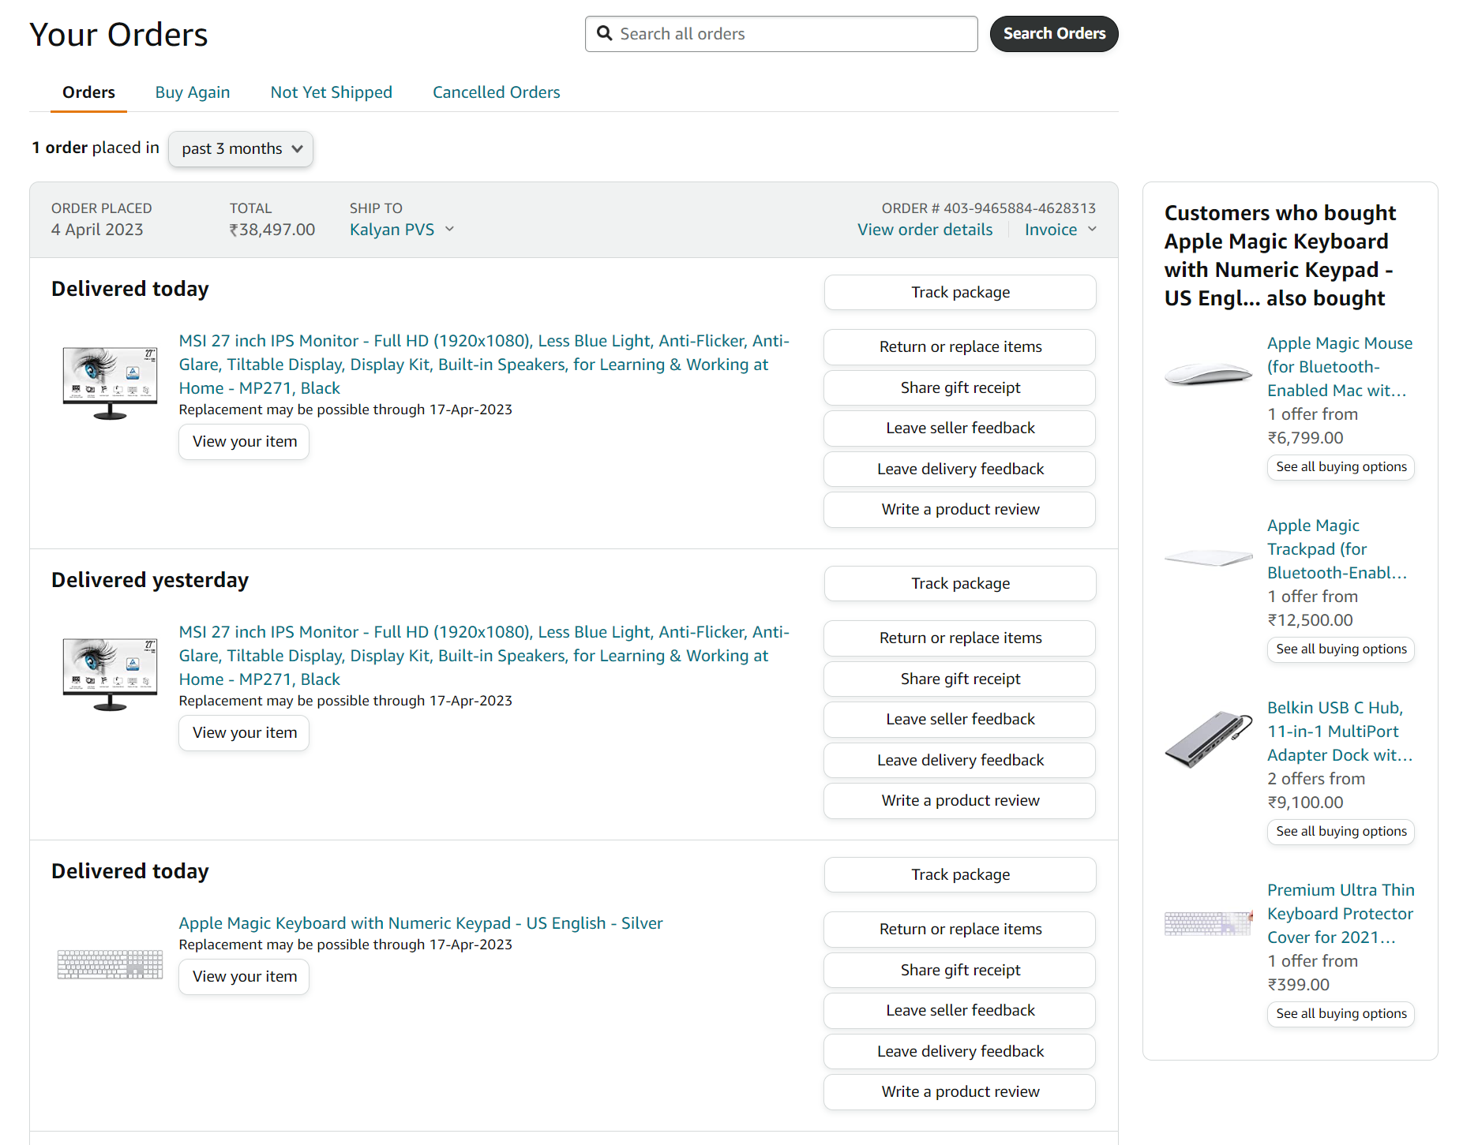Leave delivery feedback for monitor delivered yesterday
This screenshot has width=1478, height=1145.
point(960,760)
